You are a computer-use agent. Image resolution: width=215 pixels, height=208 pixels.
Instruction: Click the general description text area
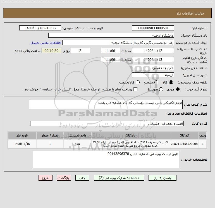(x=106, y=104)
